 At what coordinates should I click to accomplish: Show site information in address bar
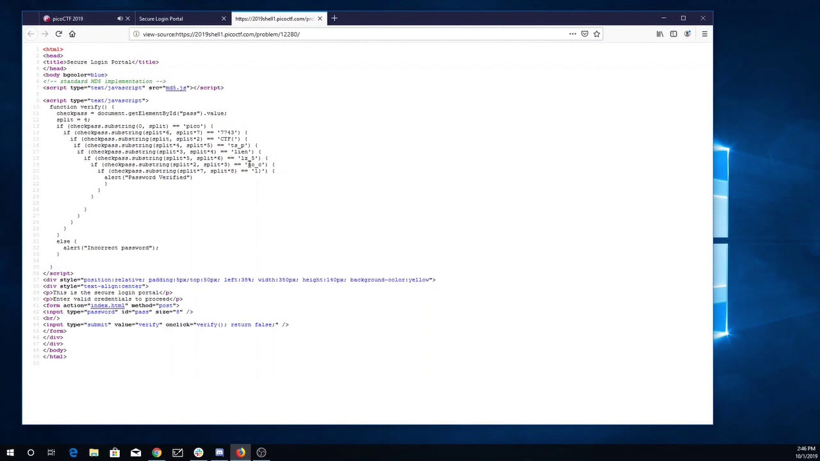136,34
